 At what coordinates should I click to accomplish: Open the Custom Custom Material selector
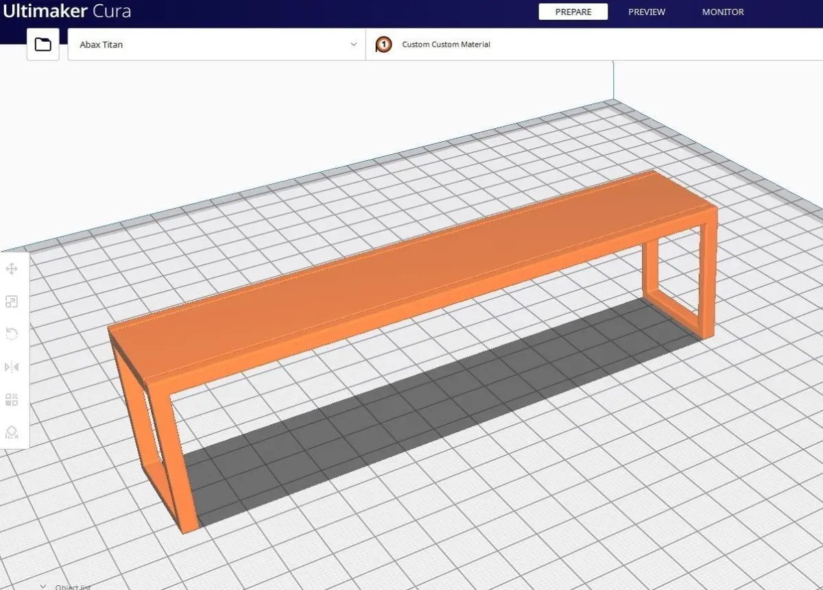click(594, 45)
